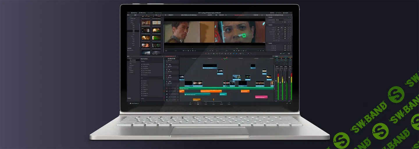Stop playback in the timeline viewer
Screen dimensions: 419x149
pyautogui.click(x=239, y=51)
